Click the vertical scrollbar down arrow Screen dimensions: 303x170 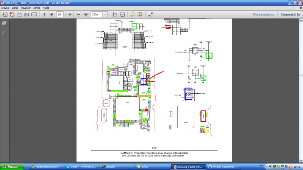click(x=301, y=160)
